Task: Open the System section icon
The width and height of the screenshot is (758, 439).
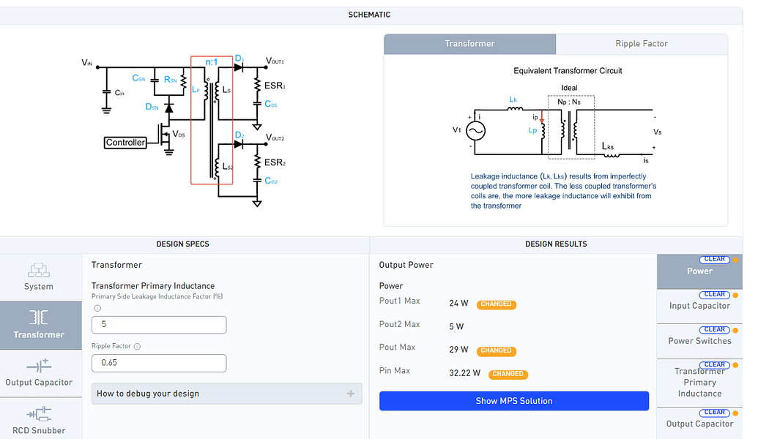Action: (38, 270)
